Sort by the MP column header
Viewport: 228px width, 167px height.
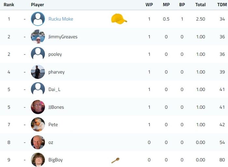coord(166,5)
